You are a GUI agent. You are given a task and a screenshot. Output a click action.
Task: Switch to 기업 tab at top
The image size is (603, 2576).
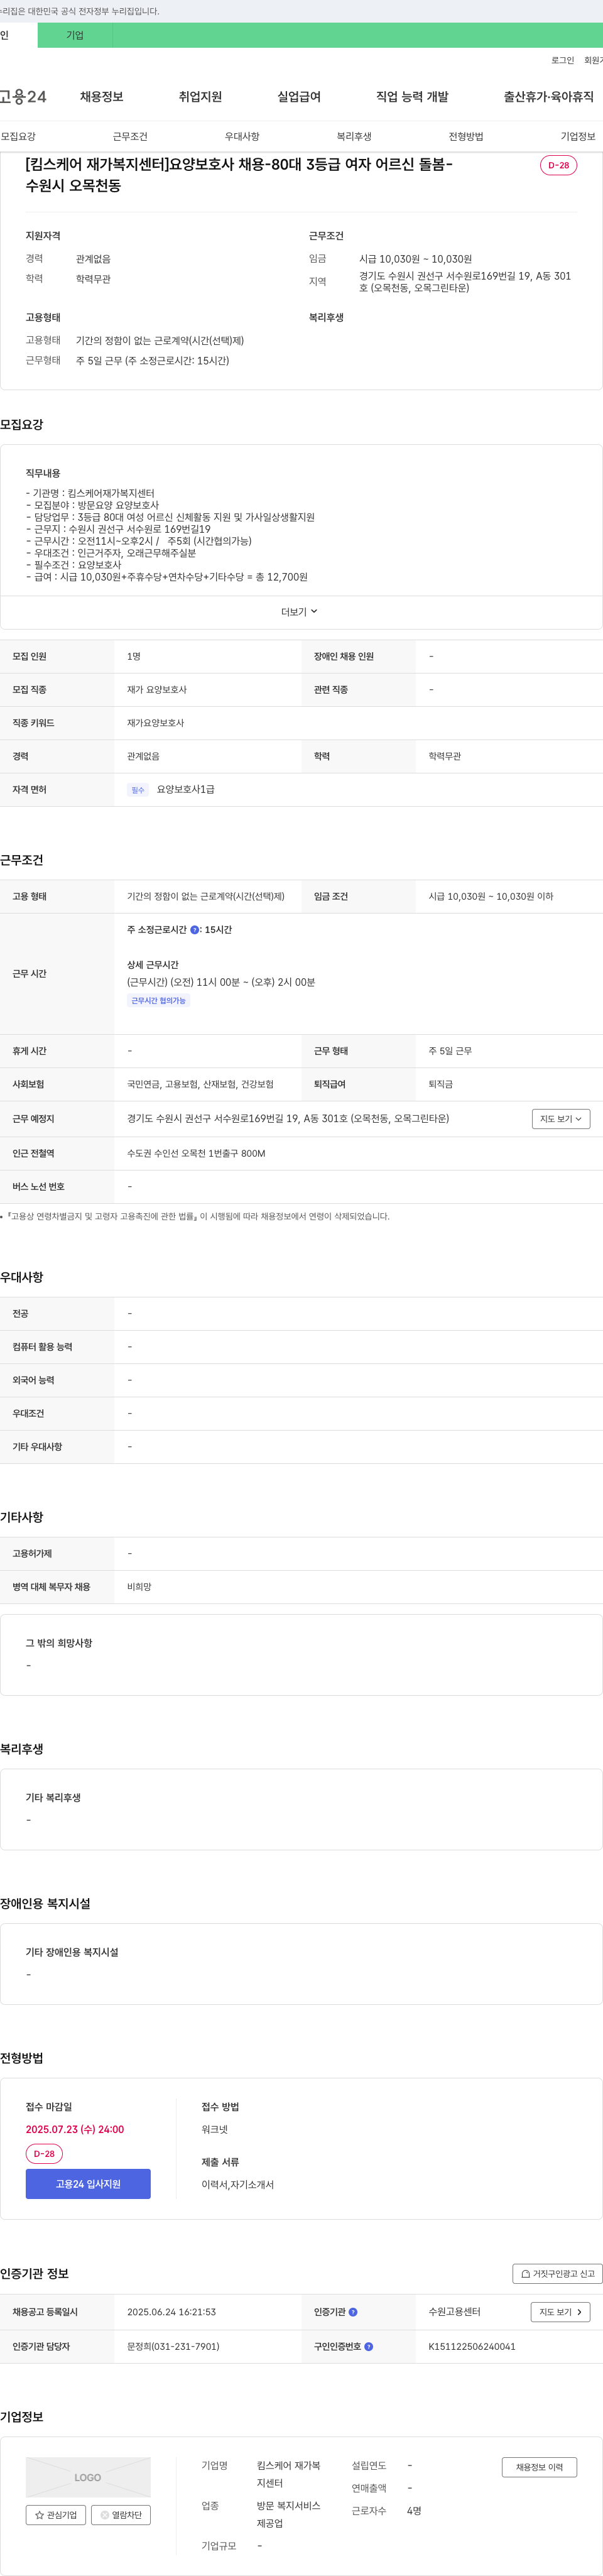75,35
